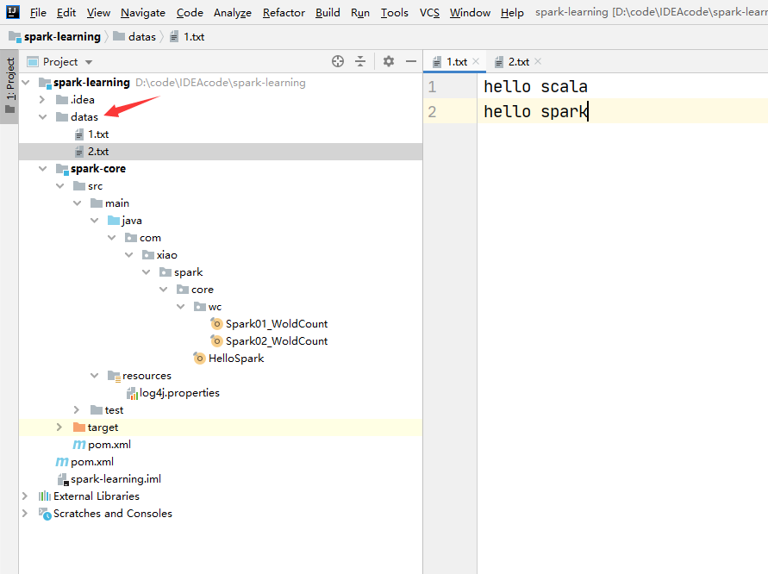Screen dimensions: 768x574
Task: Select 1.txt in the project tree
Action: coord(98,134)
